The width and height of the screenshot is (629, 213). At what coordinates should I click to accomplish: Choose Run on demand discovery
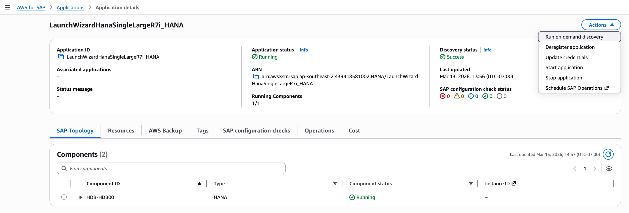[x=574, y=37]
